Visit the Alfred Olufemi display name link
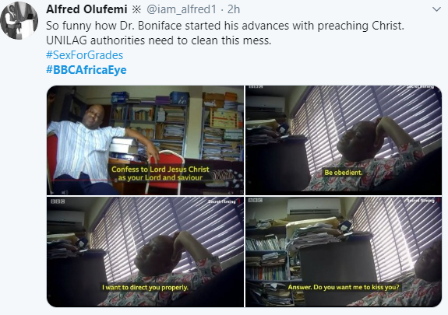The height and width of the screenshot is (315, 448). (86, 9)
